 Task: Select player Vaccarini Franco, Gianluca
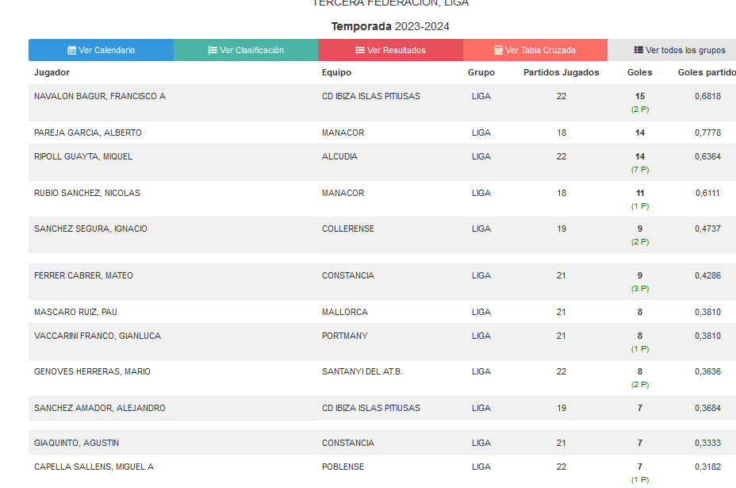(x=98, y=336)
